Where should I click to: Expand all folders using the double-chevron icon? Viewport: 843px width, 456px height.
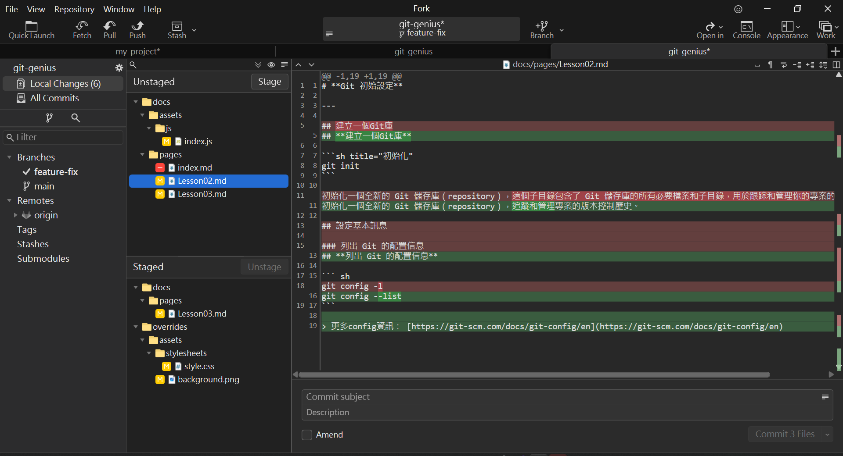[x=258, y=65]
